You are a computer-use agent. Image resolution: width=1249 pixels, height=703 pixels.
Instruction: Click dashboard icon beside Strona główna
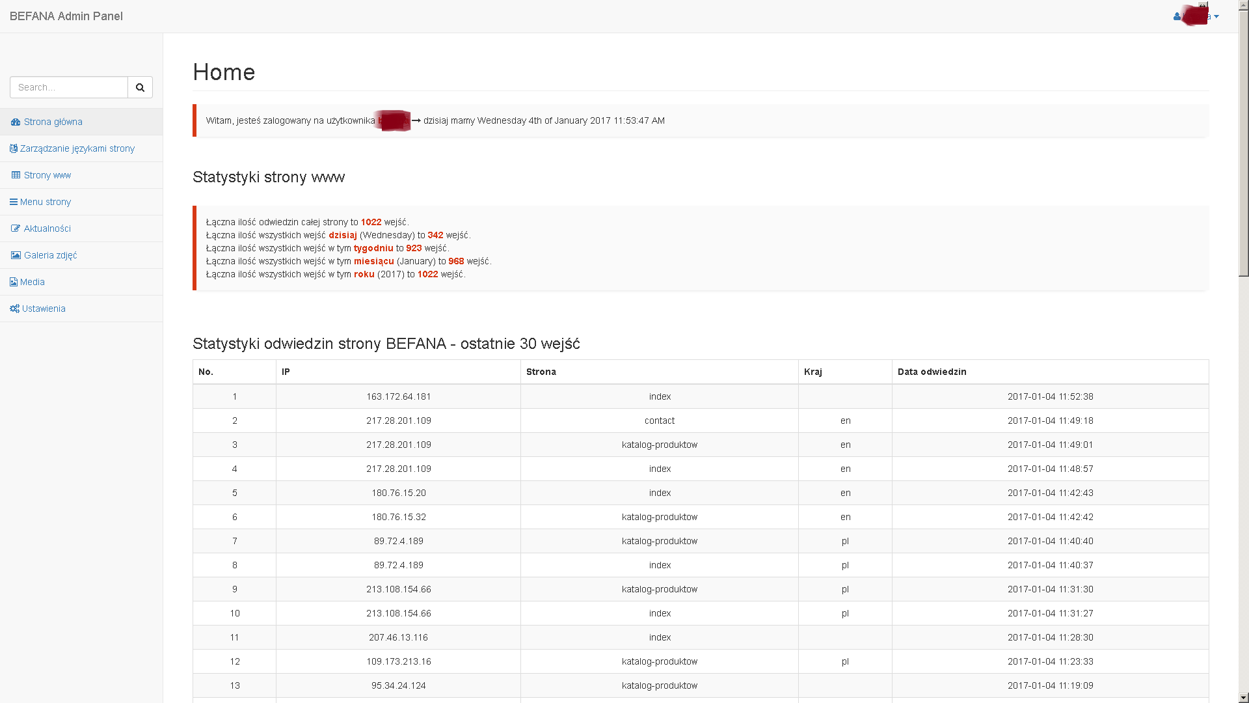tap(16, 122)
